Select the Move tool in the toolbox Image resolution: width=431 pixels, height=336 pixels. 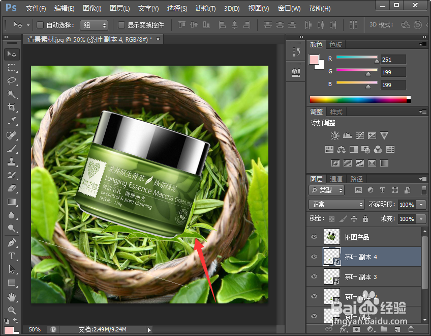(12, 54)
